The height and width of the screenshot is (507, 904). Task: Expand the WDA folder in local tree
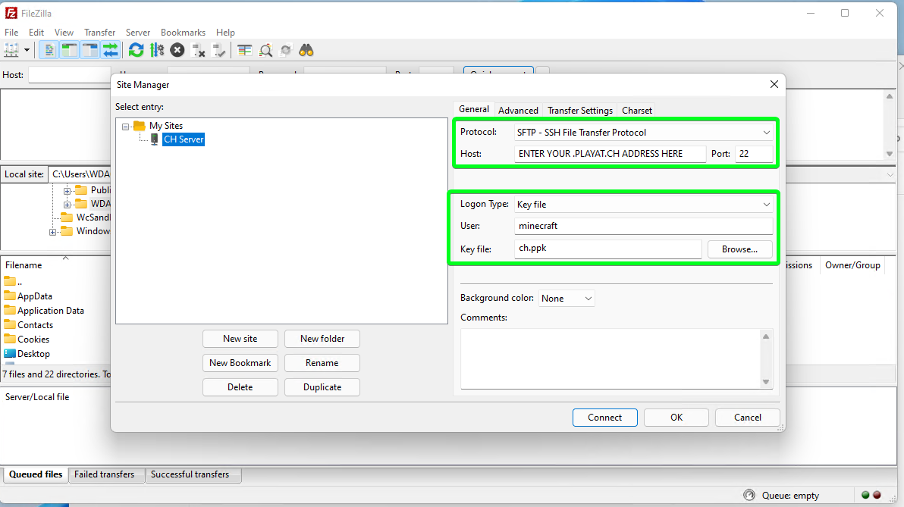point(67,205)
